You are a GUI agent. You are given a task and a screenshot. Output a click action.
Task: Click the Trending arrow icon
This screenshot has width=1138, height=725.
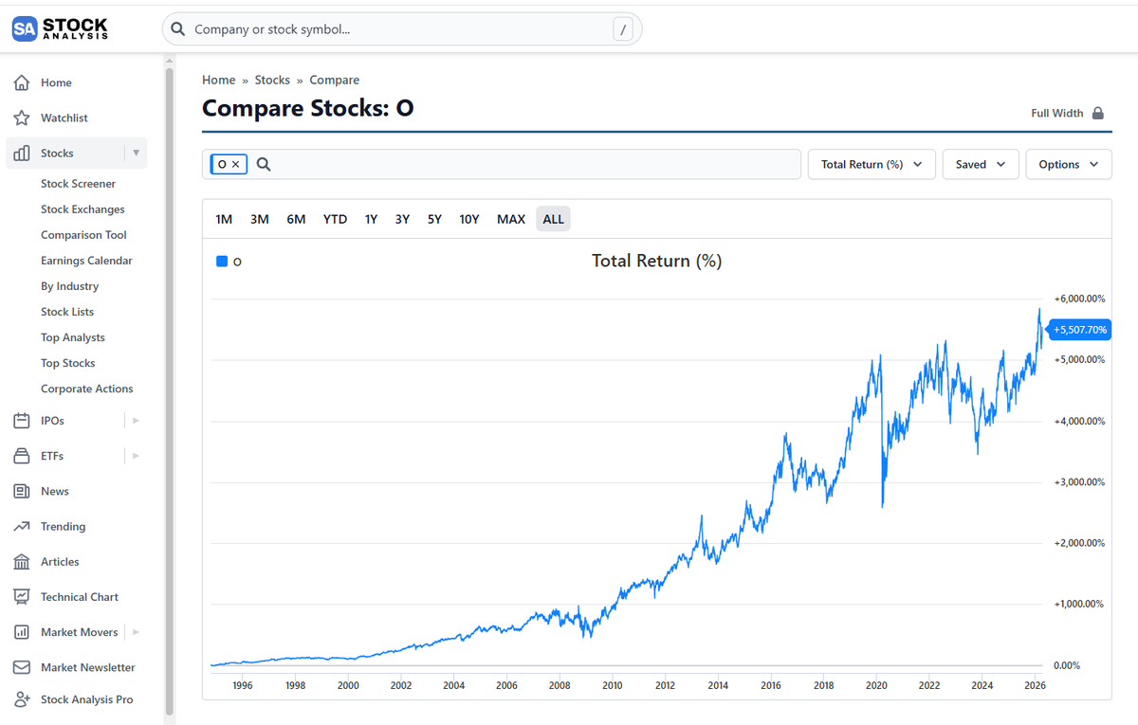22,526
